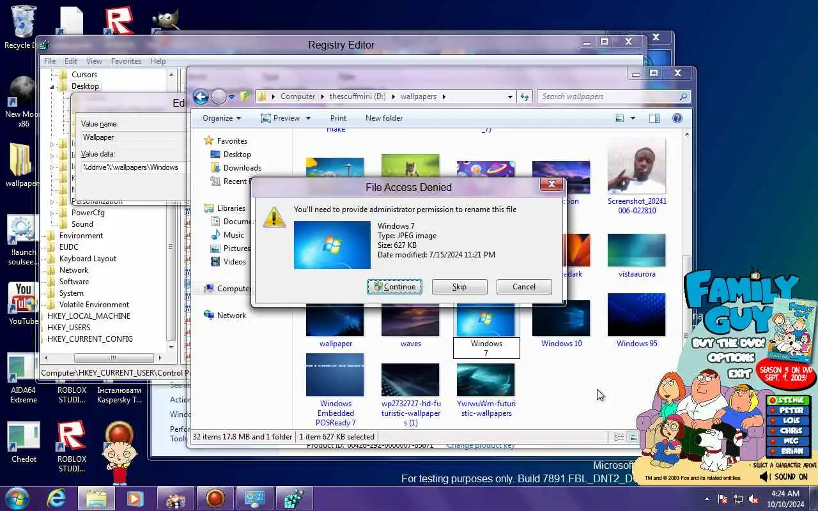Select HKEY_CURRENT_CONFIG in registry tree
Viewport: 818px width, 511px height.
point(90,339)
